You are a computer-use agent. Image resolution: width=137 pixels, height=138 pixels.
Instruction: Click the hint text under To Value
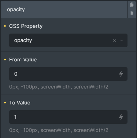[59, 130]
